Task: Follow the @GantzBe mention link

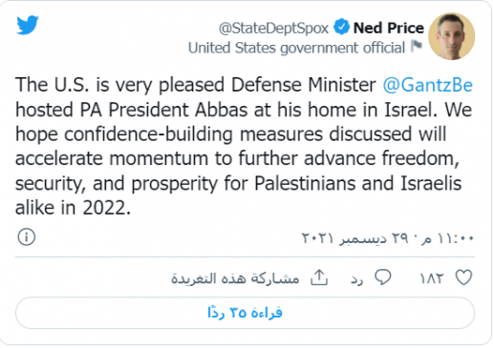Action: click(x=428, y=85)
